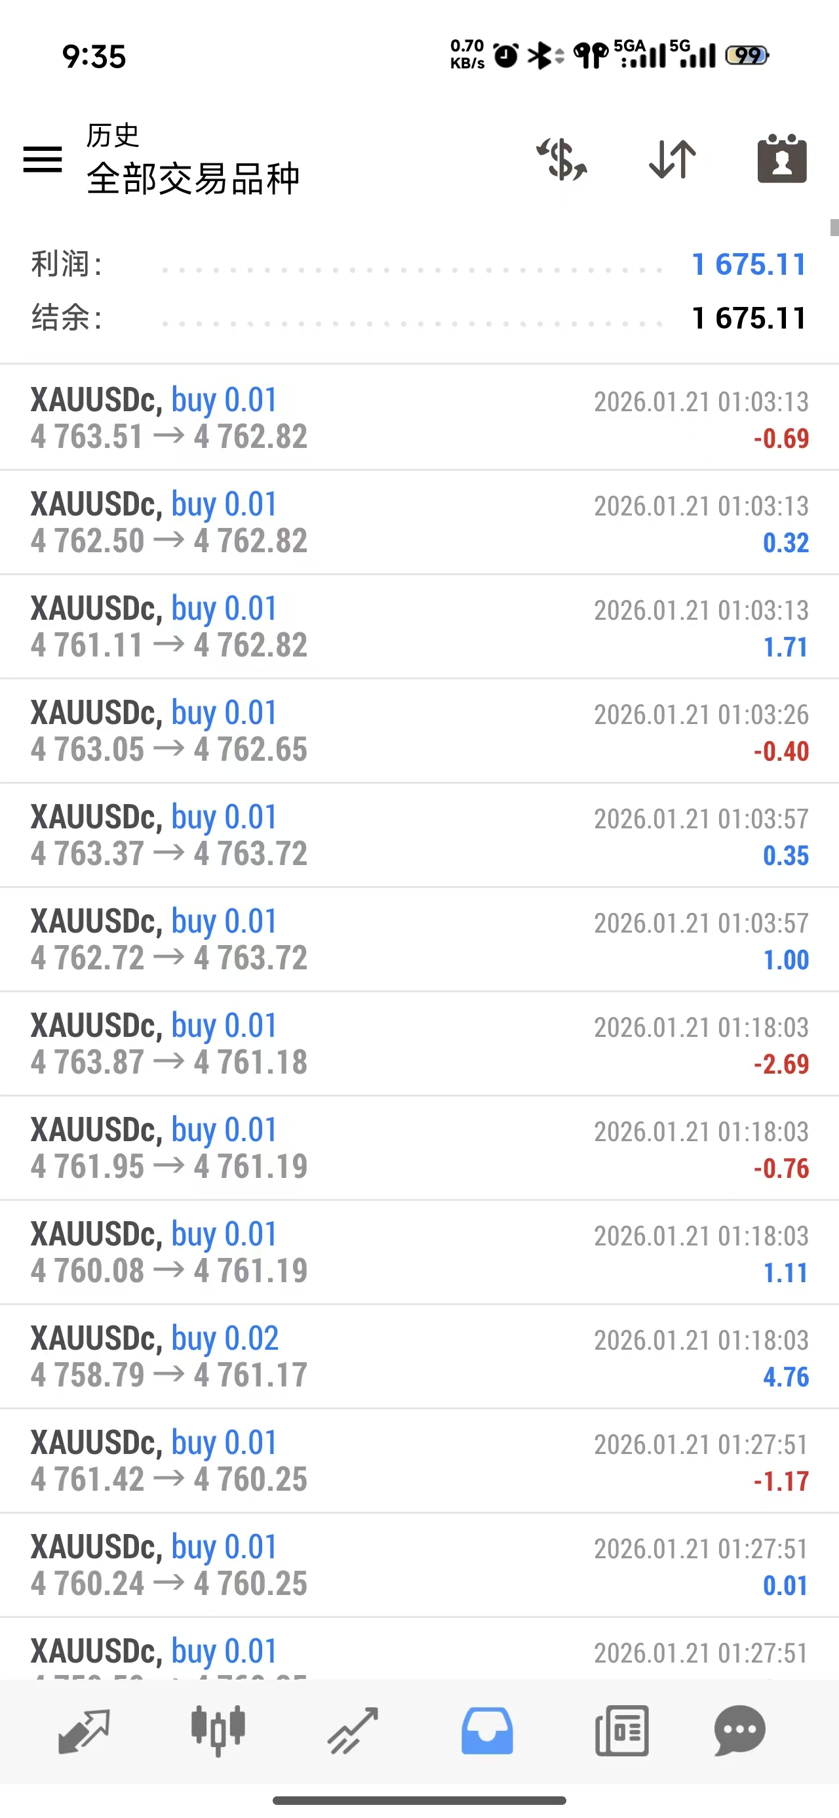Switch to the Quotes tab icon
Image resolution: width=839 pixels, height=1818 pixels.
84,1731
